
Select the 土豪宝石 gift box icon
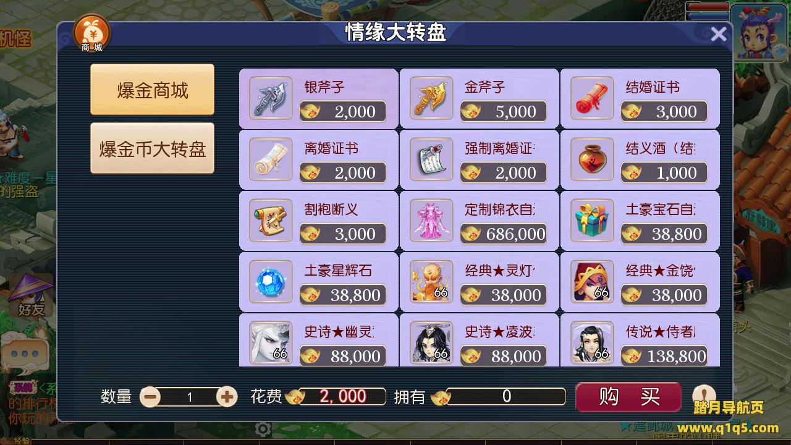(x=592, y=221)
